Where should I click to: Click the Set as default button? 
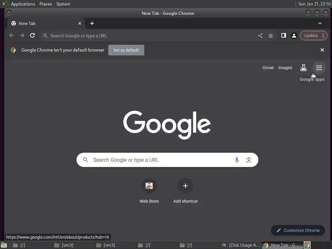tap(126, 50)
